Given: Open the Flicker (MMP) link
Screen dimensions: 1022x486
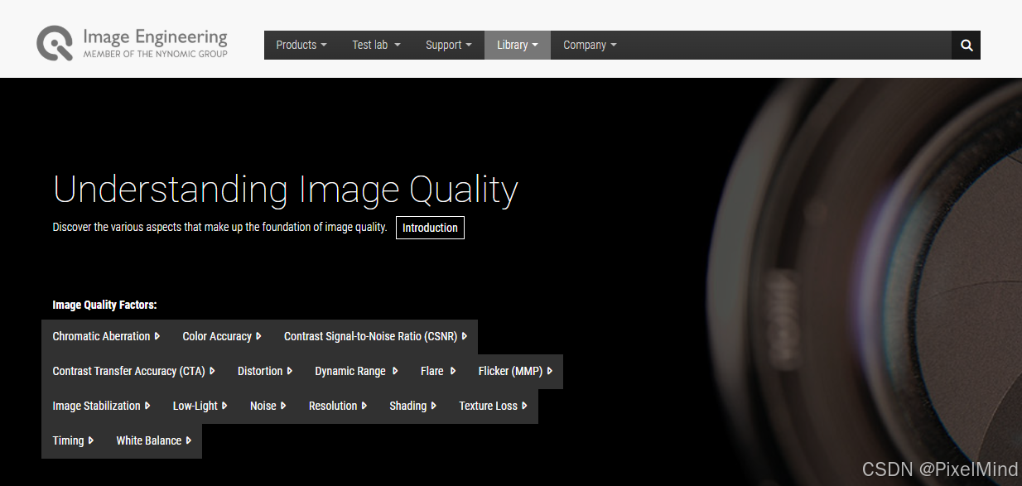Looking at the screenshot, I should 515,371.
